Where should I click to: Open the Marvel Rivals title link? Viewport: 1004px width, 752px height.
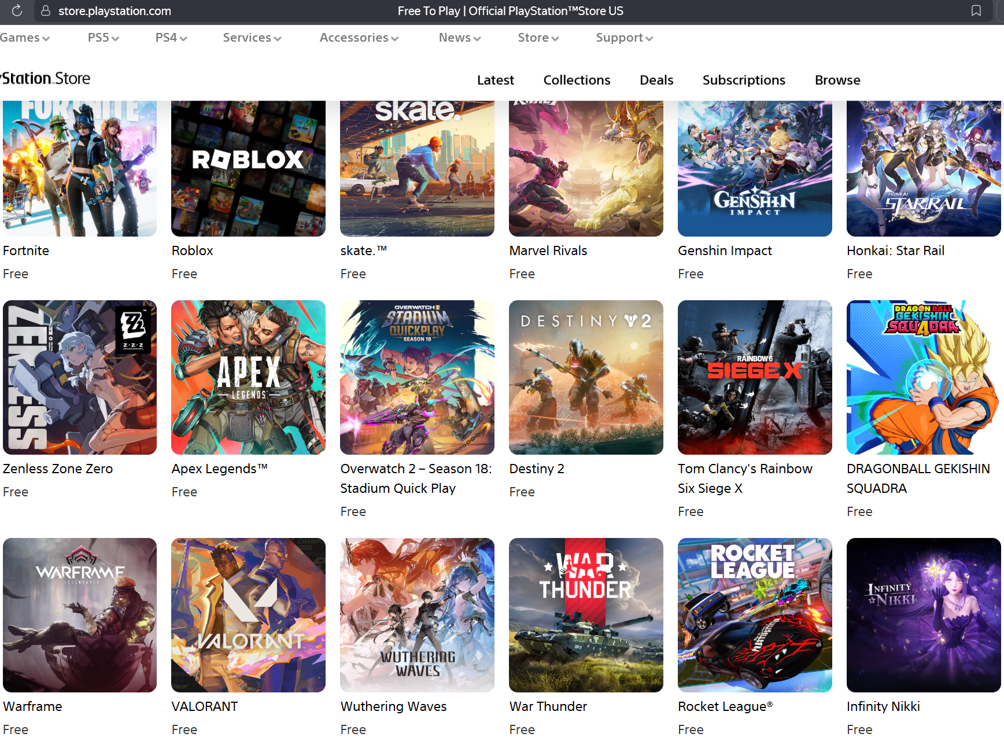(x=548, y=250)
